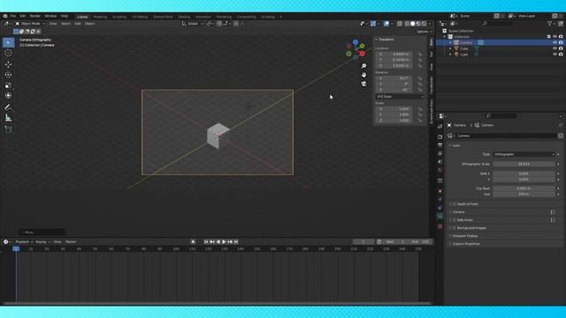566x318 pixels.
Task: Toggle auto keying record button
Action: click(x=193, y=242)
